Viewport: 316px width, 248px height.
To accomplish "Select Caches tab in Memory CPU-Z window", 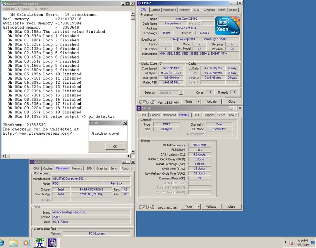I will point(155,115).
